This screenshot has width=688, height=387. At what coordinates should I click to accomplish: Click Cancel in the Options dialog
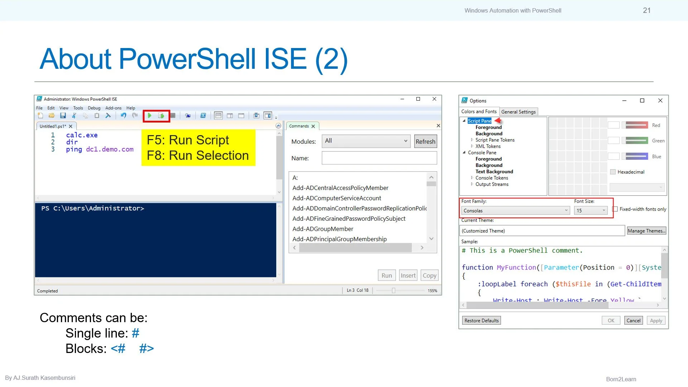(x=633, y=320)
